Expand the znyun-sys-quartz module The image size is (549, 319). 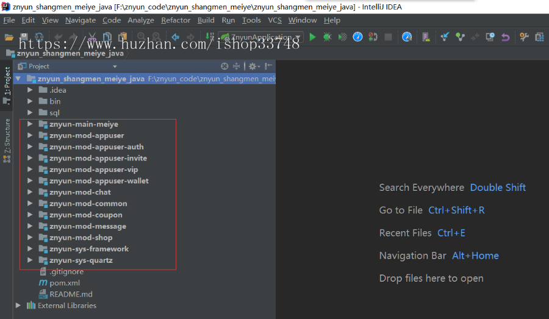coord(30,260)
